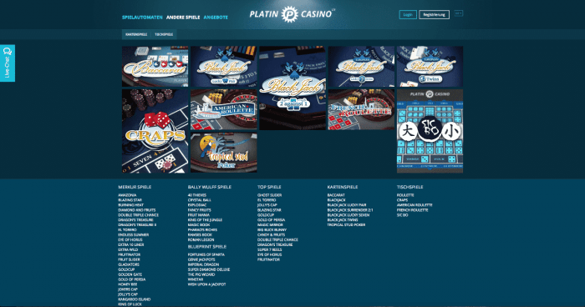Click Super 7 Reels link
The width and height of the screenshot is (585, 307).
point(270,249)
